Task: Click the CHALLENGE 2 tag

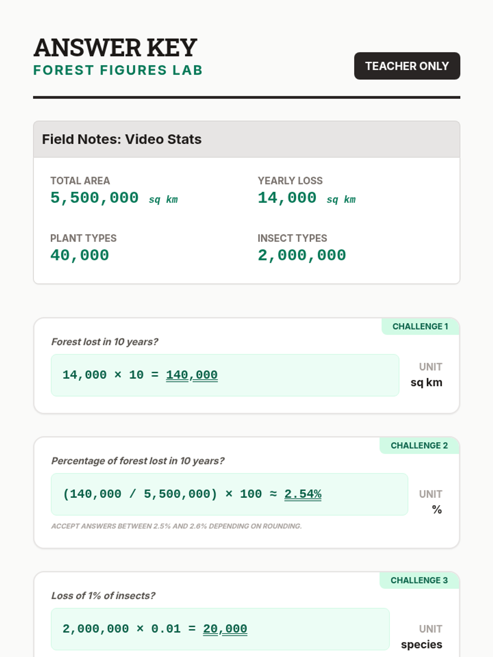Action: [x=419, y=446]
